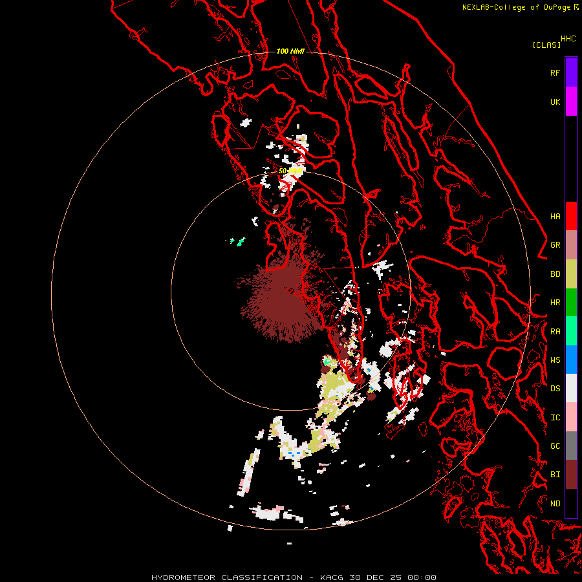582x582 pixels.
Task: Click the GR legend label
Action: tap(555, 245)
